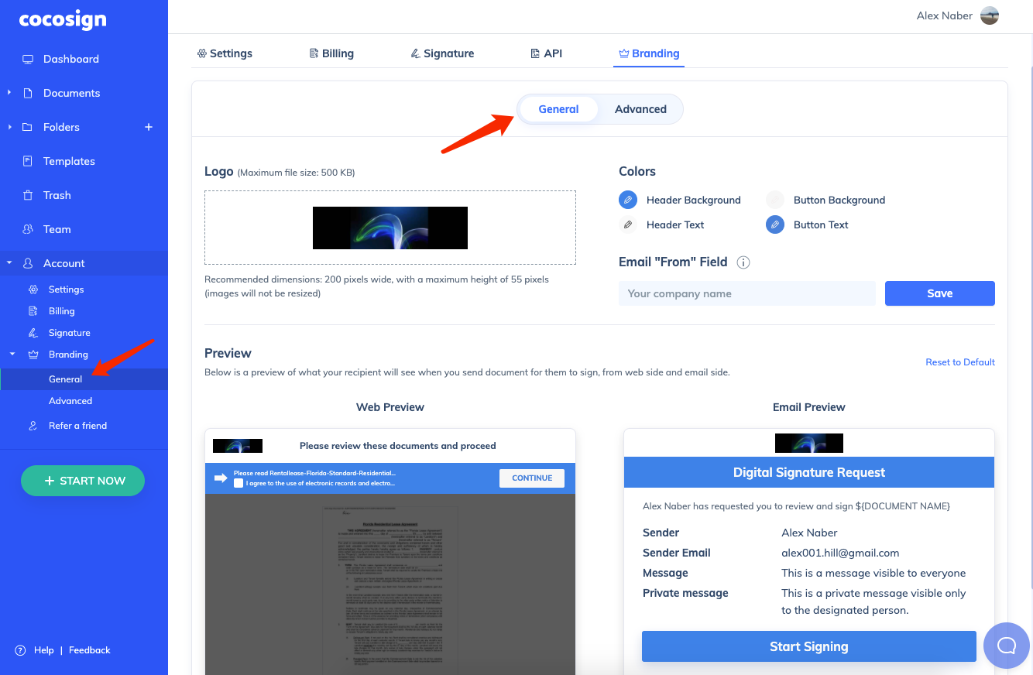Viewport: 1033px width, 675px height.
Task: Expand the Documents sidebar item
Action: (x=10, y=93)
